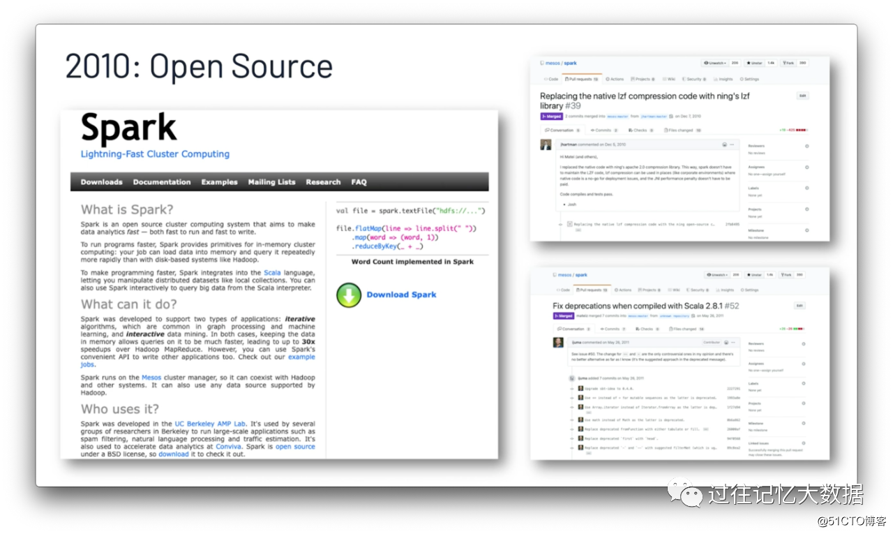Open Reviewers gear in pull request #39

point(807,146)
